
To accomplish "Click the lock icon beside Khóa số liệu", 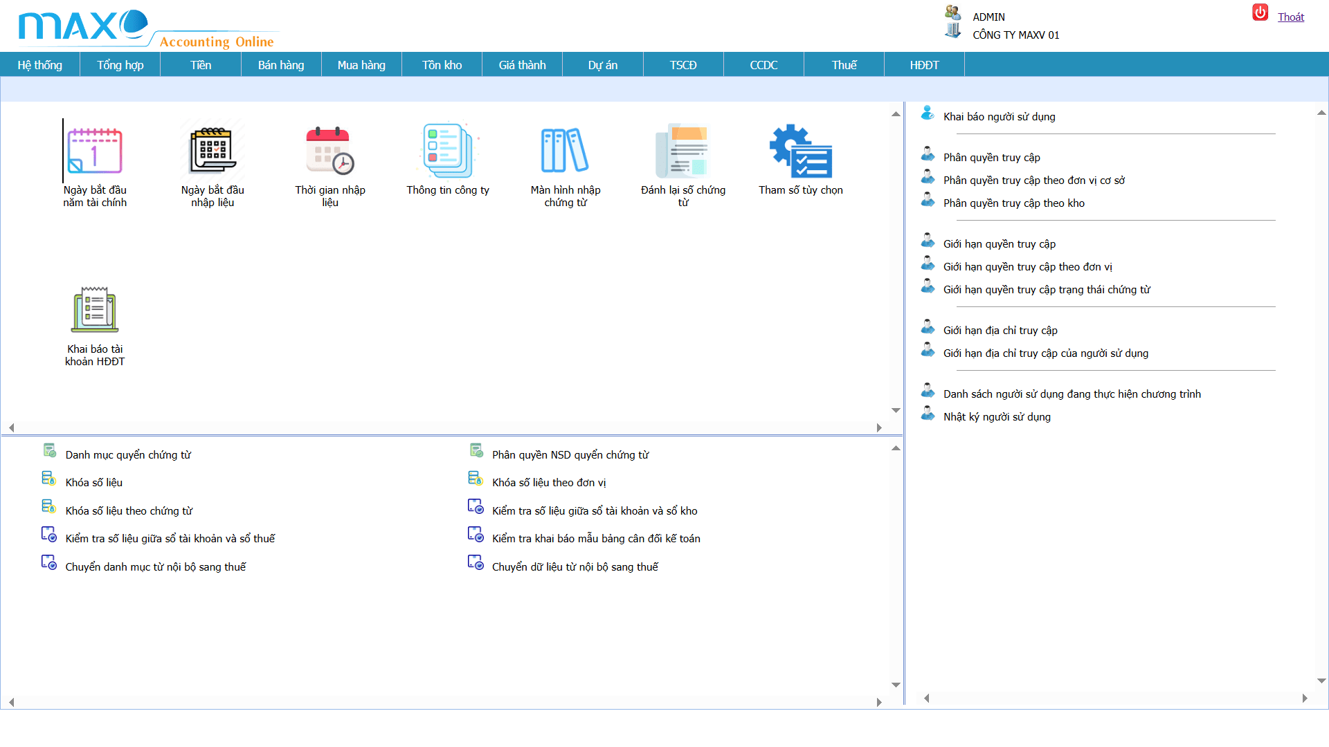I will pos(48,479).
